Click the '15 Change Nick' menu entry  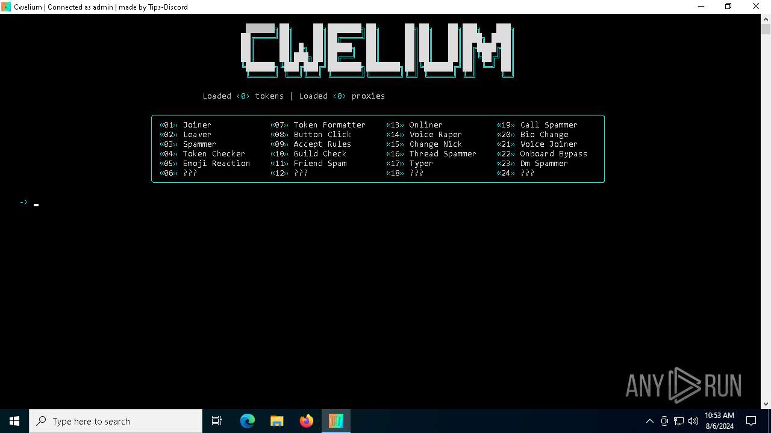point(424,144)
